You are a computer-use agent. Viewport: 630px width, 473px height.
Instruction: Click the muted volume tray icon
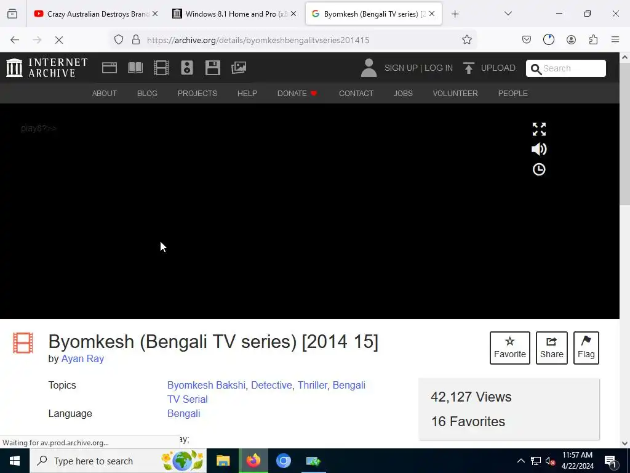tap(550, 461)
